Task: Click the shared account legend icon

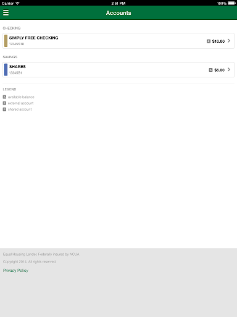Action: 4,109
